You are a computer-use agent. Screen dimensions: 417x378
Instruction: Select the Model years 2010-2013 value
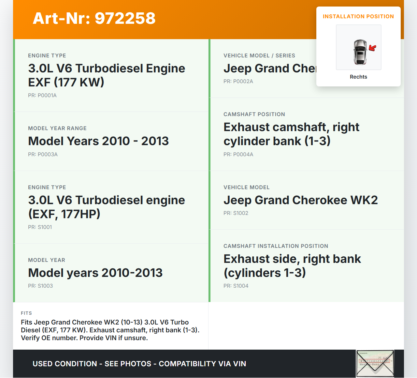(95, 273)
